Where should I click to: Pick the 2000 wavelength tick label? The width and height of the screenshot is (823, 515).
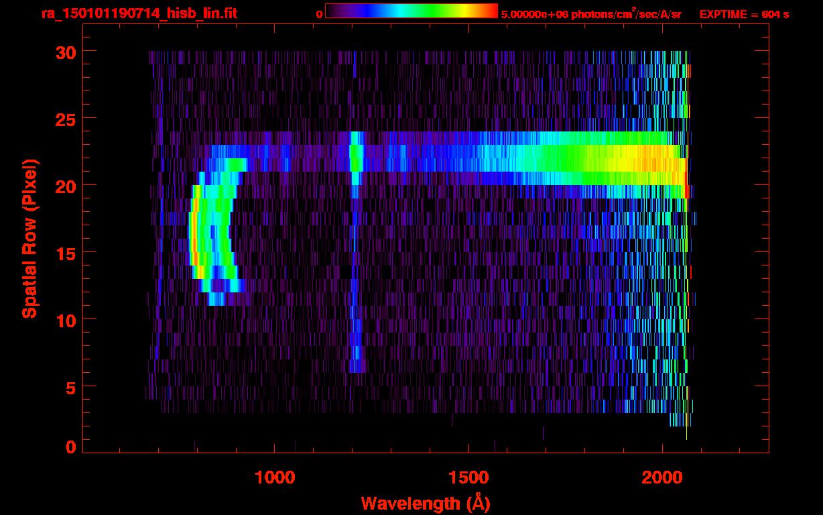pyautogui.click(x=661, y=477)
